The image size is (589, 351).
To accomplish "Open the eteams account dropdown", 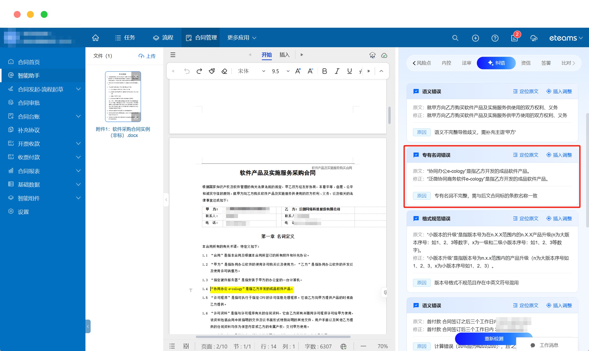I will [x=566, y=38].
